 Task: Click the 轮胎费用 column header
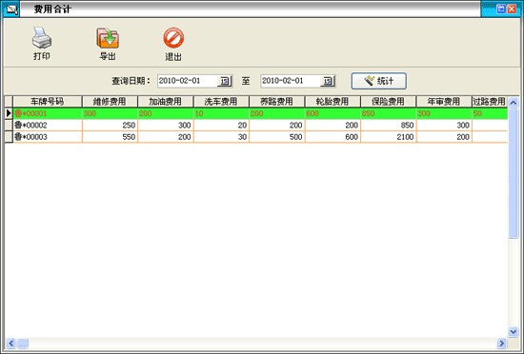click(x=333, y=102)
